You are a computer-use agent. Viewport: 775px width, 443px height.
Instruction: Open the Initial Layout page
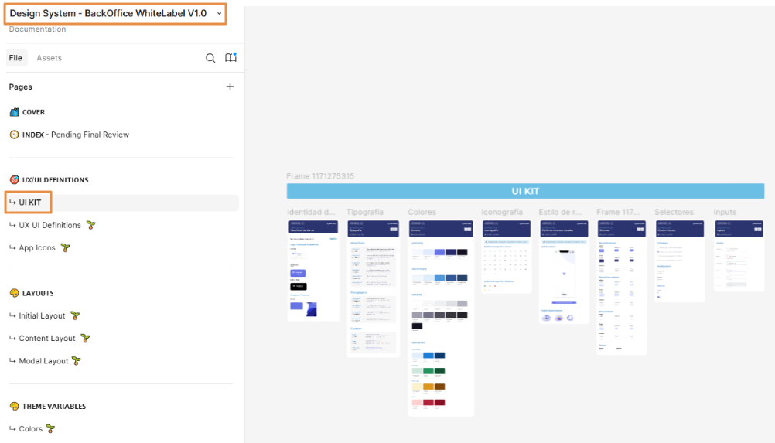[43, 316]
